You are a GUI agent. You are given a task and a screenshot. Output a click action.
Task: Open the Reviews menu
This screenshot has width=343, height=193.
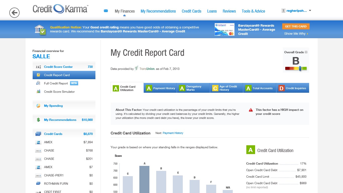pos(229,11)
